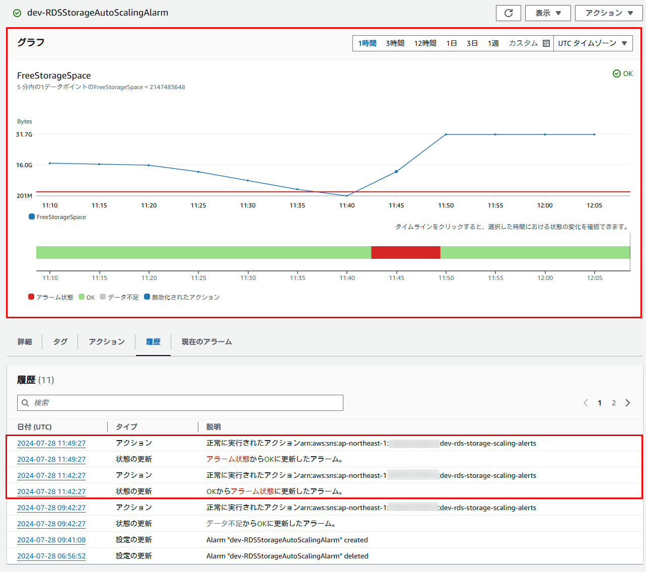Open the 現在のアラーム tab
Image resolution: width=646 pixels, height=572 pixels.
coord(206,342)
